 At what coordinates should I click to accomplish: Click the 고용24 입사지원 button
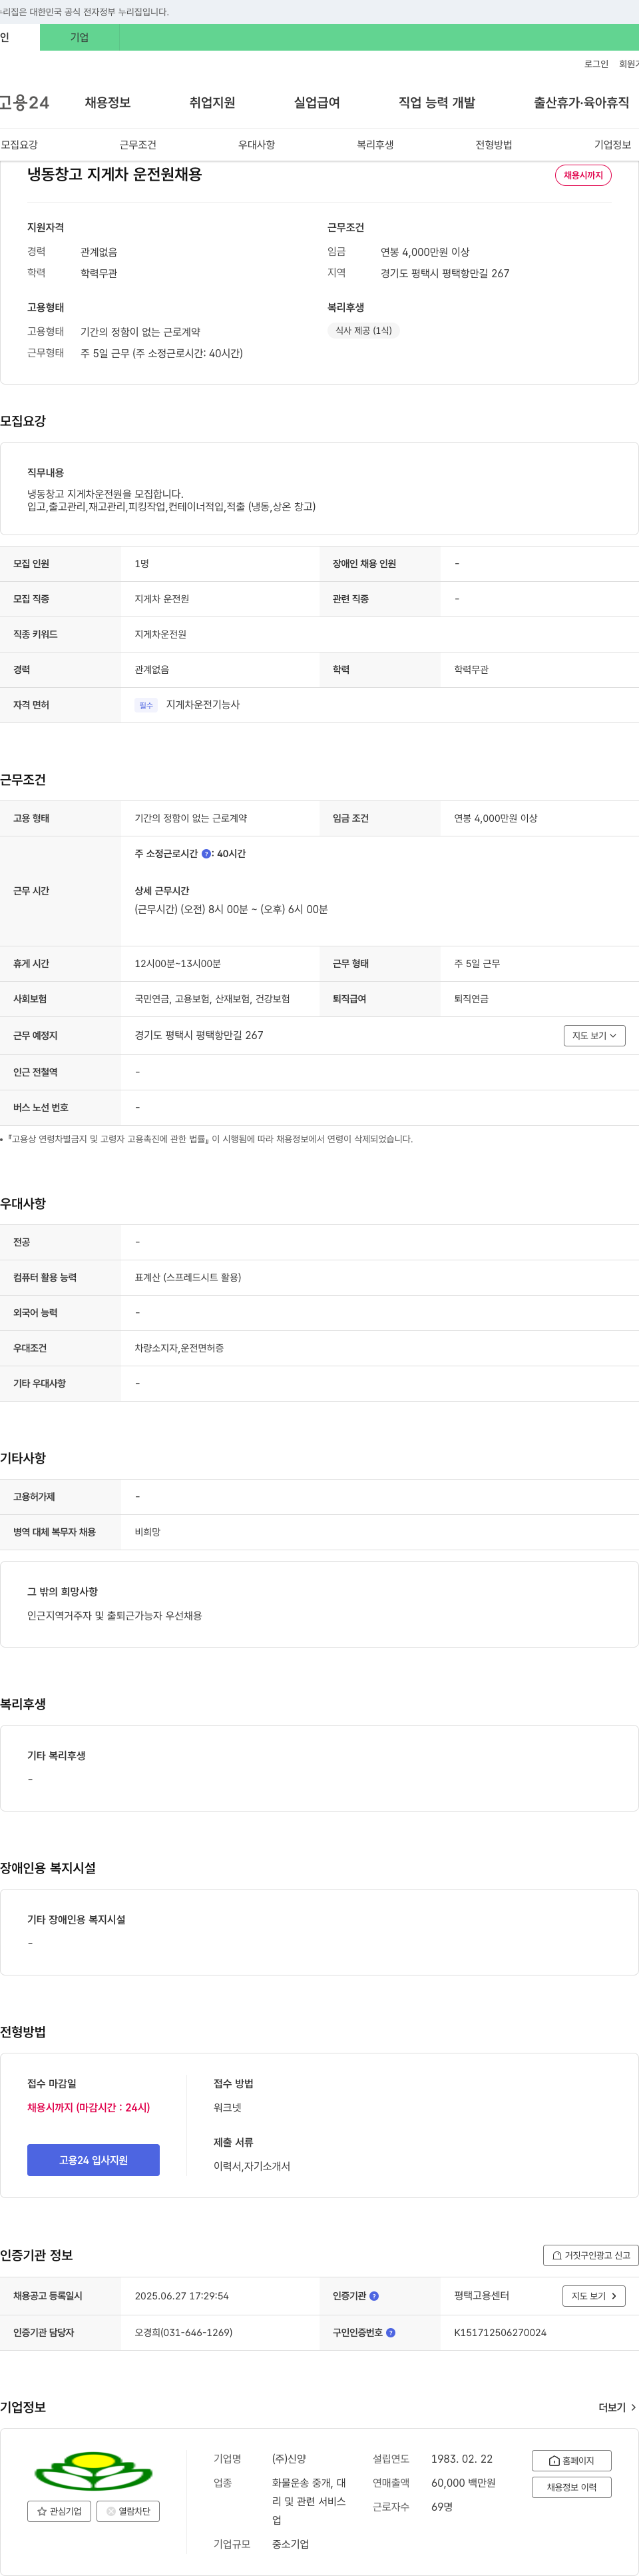[x=93, y=2160]
